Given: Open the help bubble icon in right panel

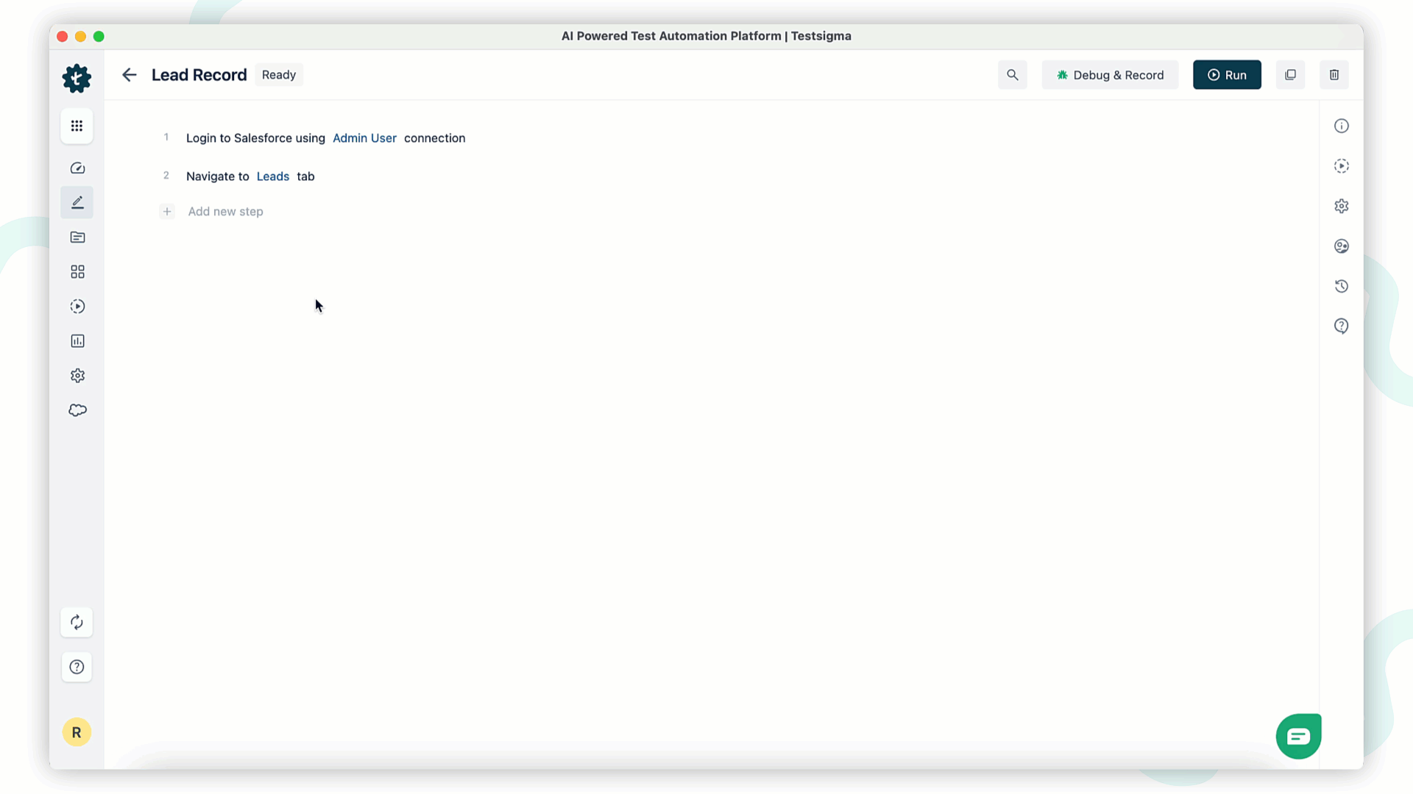Looking at the screenshot, I should click(1342, 326).
